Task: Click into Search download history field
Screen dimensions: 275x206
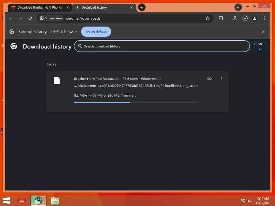Action: (x=162, y=46)
